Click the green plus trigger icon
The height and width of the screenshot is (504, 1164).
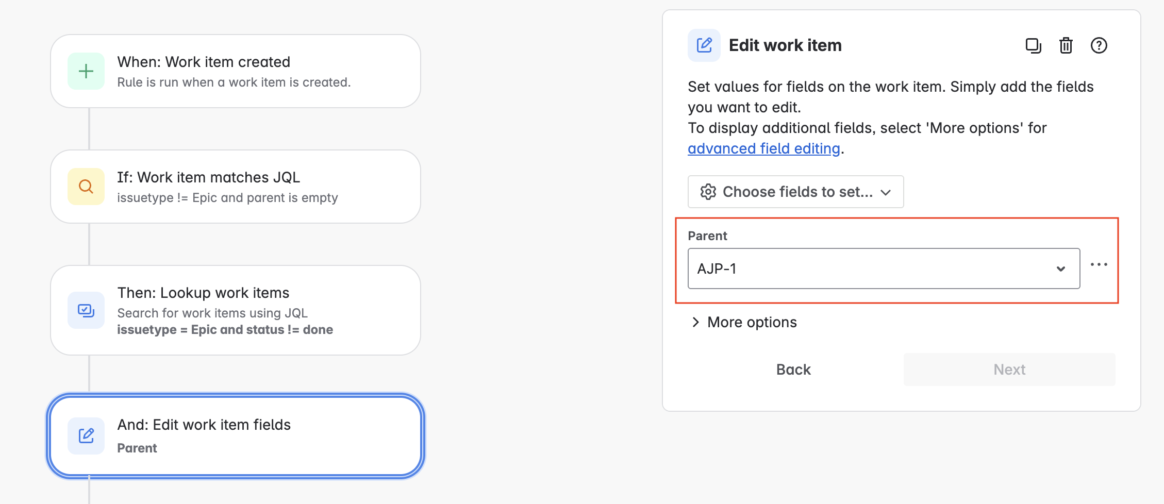[x=86, y=71]
